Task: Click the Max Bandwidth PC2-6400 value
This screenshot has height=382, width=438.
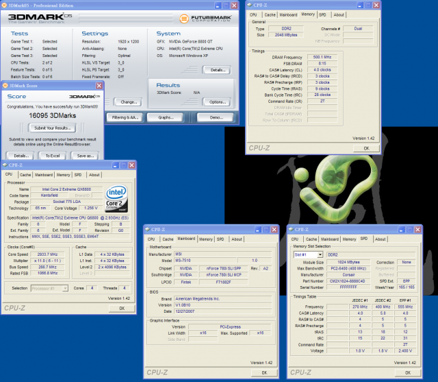Action: (x=348, y=268)
